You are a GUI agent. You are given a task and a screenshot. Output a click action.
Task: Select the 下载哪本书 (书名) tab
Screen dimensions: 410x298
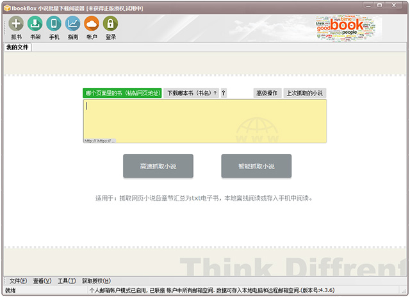(191, 93)
